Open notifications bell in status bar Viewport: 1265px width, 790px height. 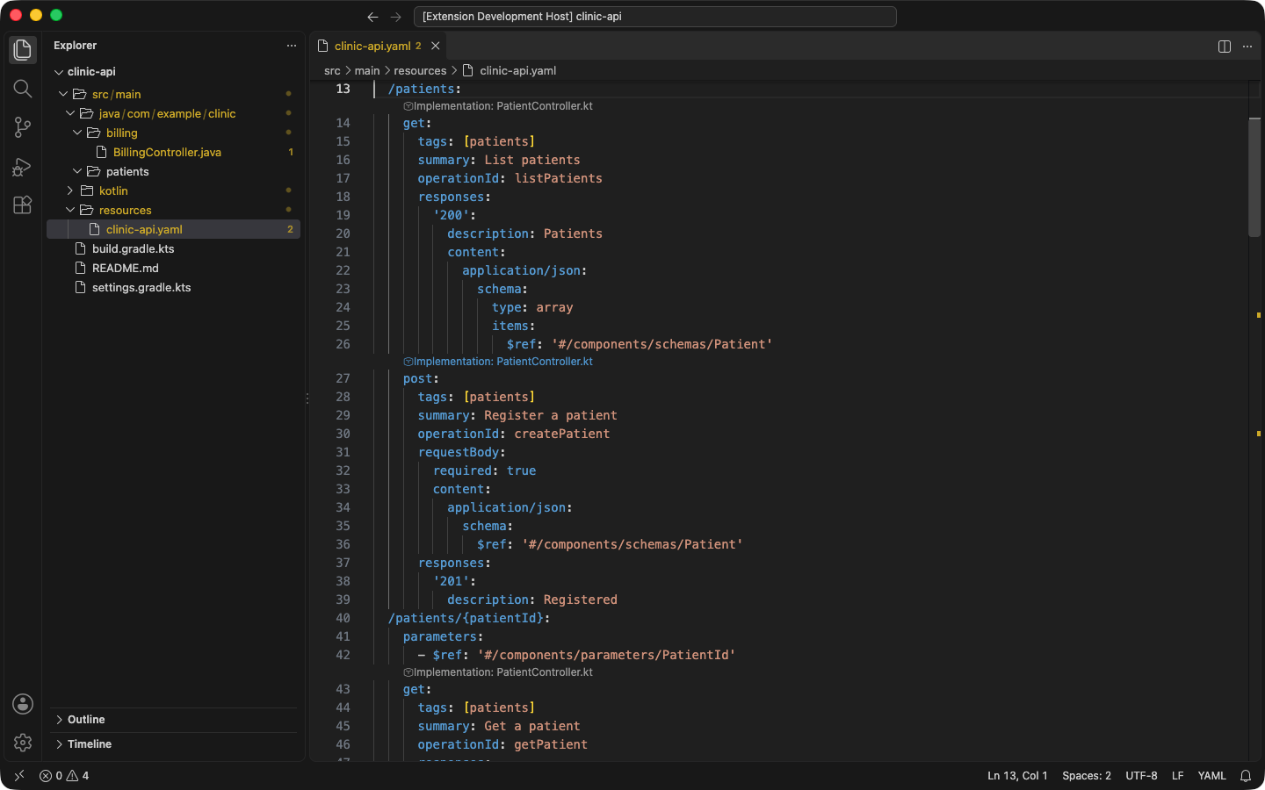pos(1246,776)
